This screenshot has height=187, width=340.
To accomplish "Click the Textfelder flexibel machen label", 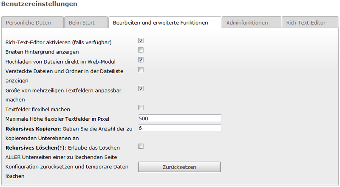I will [38, 109].
